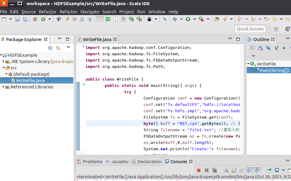Click the italic i info toolbar icon
The height and width of the screenshot is (181, 291).
(116, 19)
